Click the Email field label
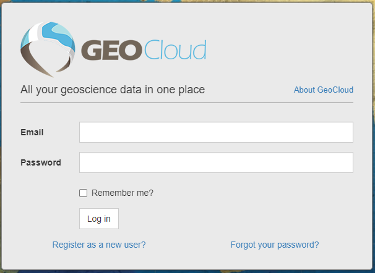 [x=32, y=132]
